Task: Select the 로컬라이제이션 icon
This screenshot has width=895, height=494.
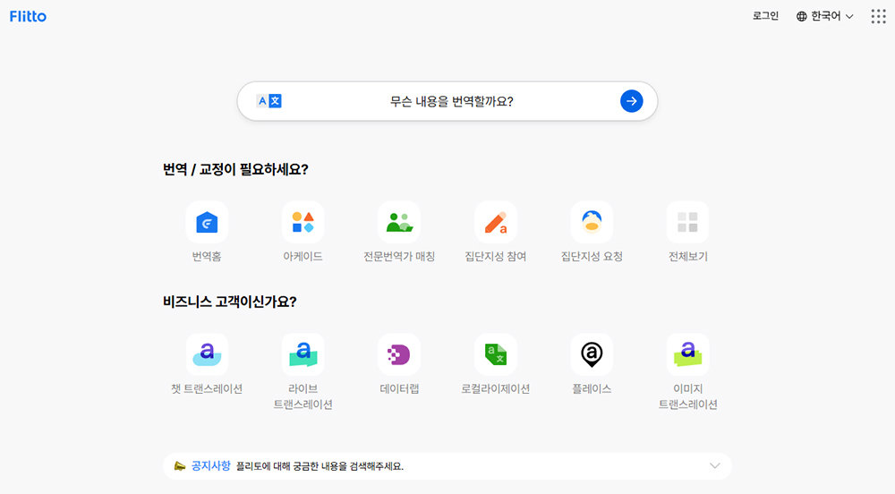Action: click(x=495, y=354)
